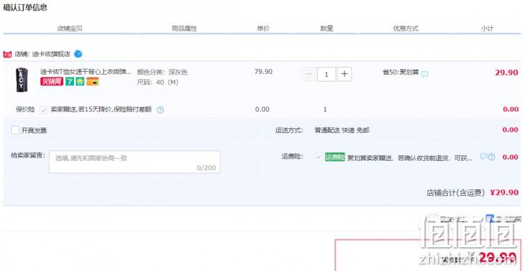The height and width of the screenshot is (271, 523).
Task: Increase quantity with the plus button
Action: coord(344,74)
